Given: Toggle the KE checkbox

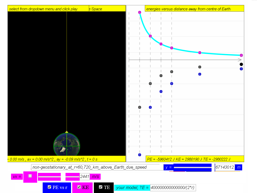Looking at the screenshot, I should tap(79, 187).
